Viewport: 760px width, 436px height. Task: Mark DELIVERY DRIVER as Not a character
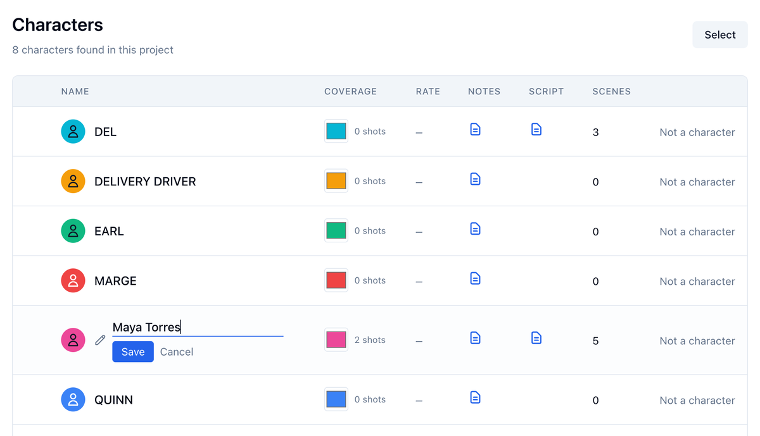click(697, 182)
